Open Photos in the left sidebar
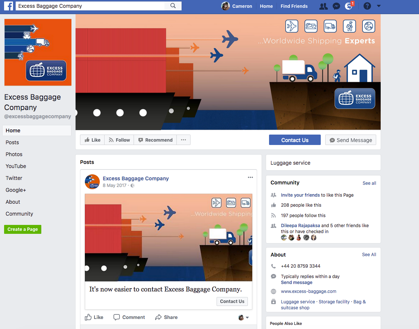The height and width of the screenshot is (329, 419). click(14, 154)
